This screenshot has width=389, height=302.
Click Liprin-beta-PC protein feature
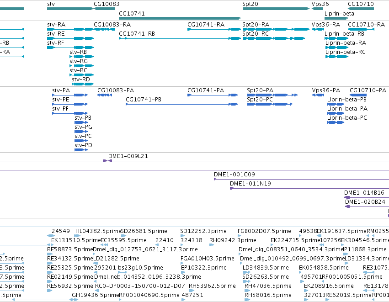pos(336,122)
